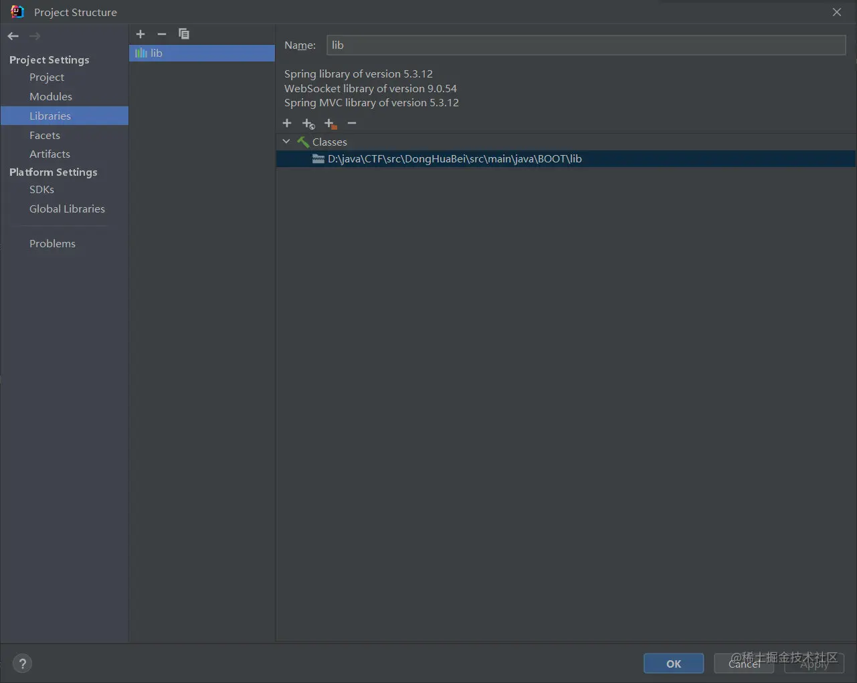Click the Project Settings heading
Viewport: 857px width, 683px height.
[x=50, y=60]
